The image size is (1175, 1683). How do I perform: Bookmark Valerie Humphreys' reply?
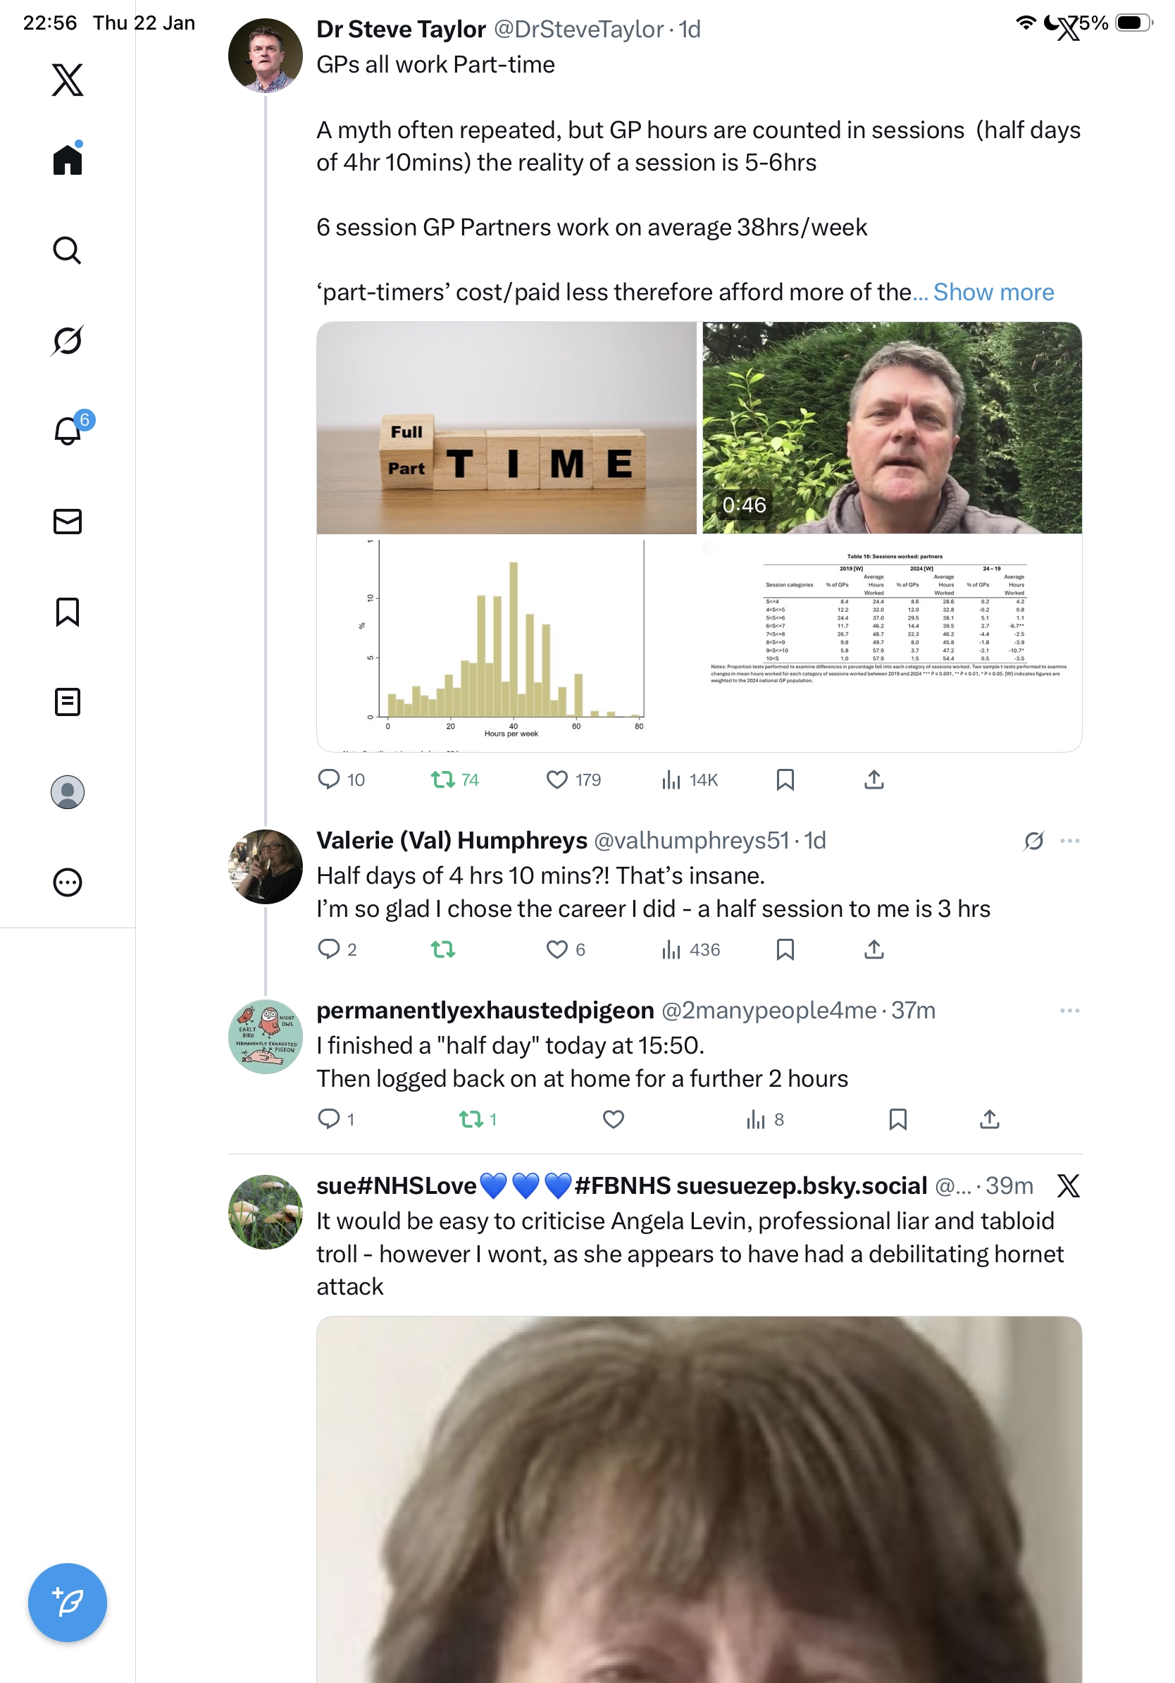coord(785,949)
